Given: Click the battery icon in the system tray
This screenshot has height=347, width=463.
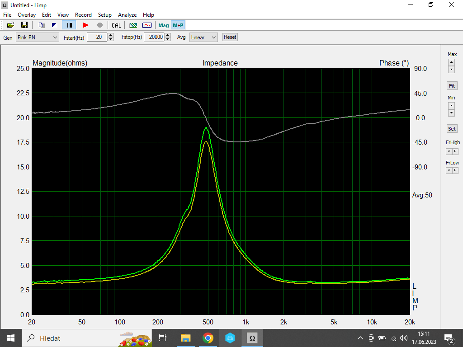Looking at the screenshot, I should [382, 338].
